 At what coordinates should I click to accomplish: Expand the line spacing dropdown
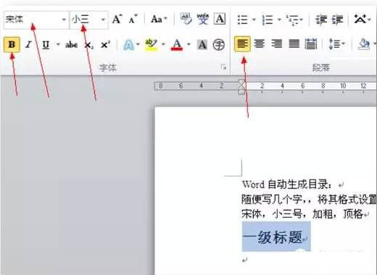[344, 44]
